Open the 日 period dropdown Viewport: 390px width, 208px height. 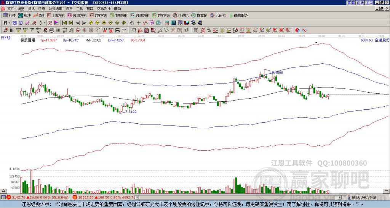coord(7,23)
